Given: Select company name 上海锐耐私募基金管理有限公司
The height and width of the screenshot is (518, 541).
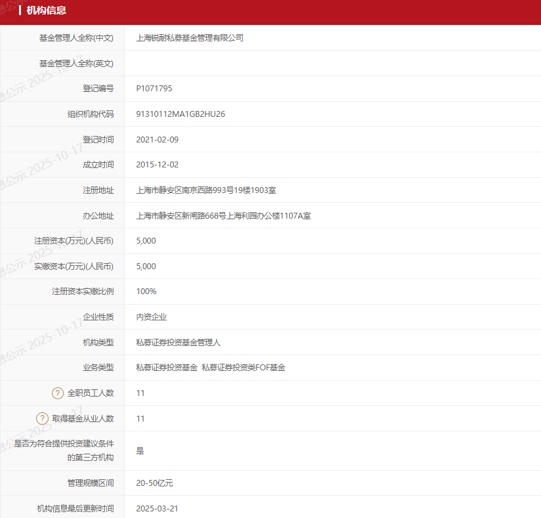Looking at the screenshot, I should 190,38.
